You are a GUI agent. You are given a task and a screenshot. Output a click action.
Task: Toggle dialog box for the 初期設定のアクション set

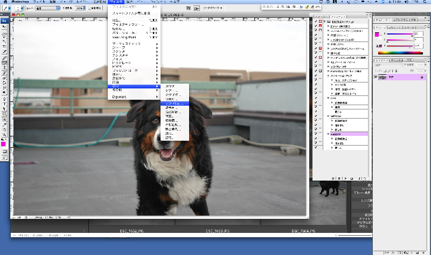pyautogui.click(x=320, y=22)
